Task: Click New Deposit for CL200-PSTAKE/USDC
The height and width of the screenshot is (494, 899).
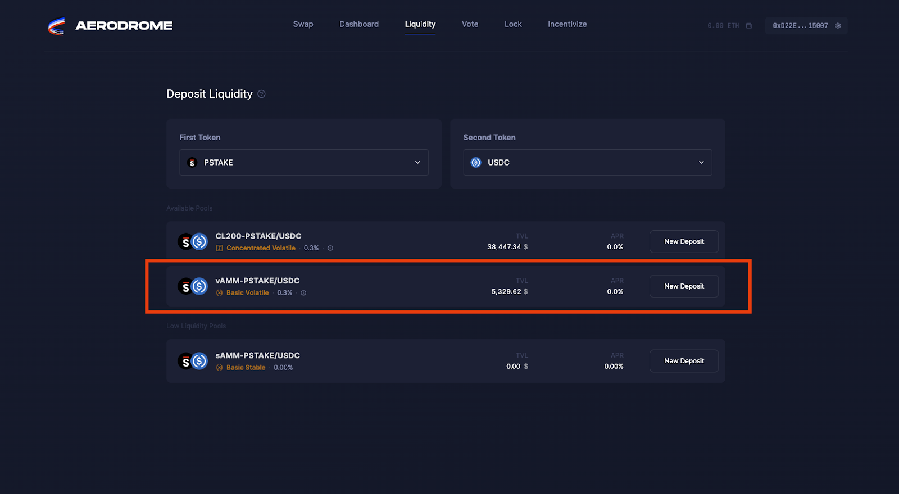Action: [684, 241]
